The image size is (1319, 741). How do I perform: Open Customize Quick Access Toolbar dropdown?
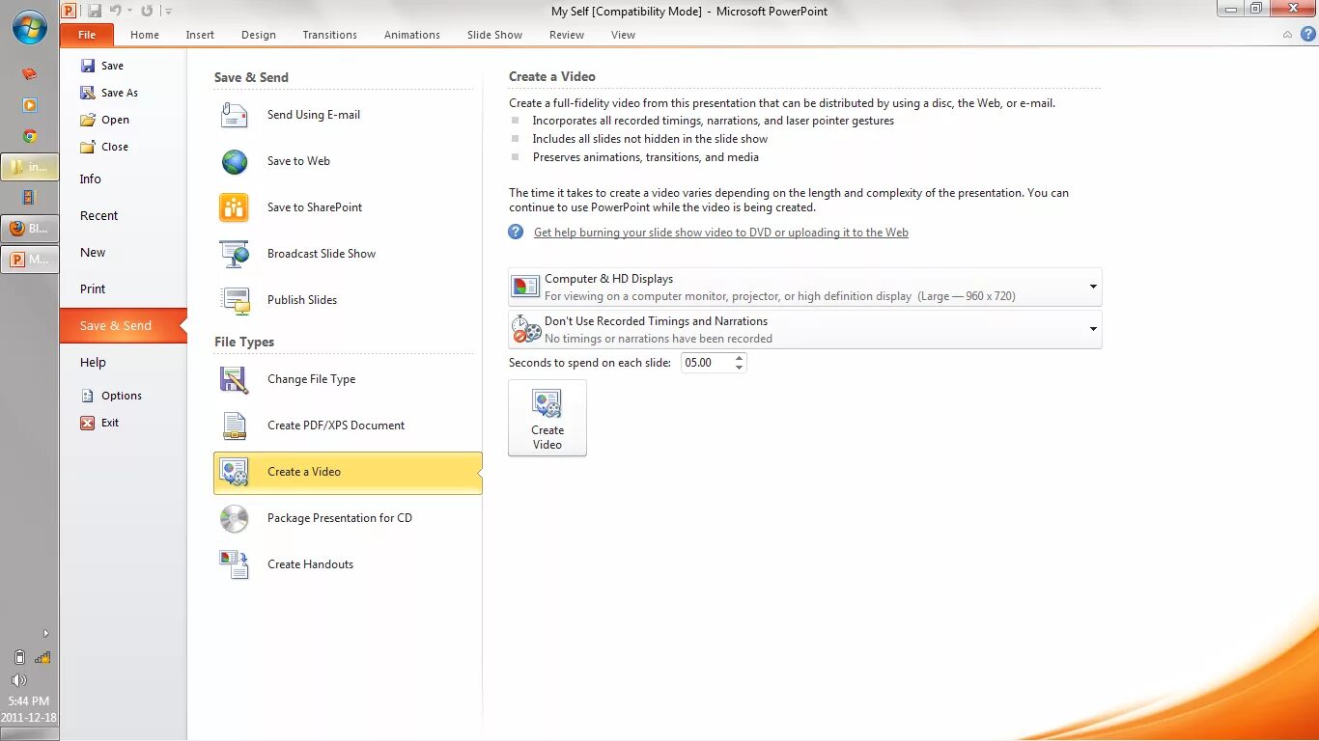[x=168, y=12]
